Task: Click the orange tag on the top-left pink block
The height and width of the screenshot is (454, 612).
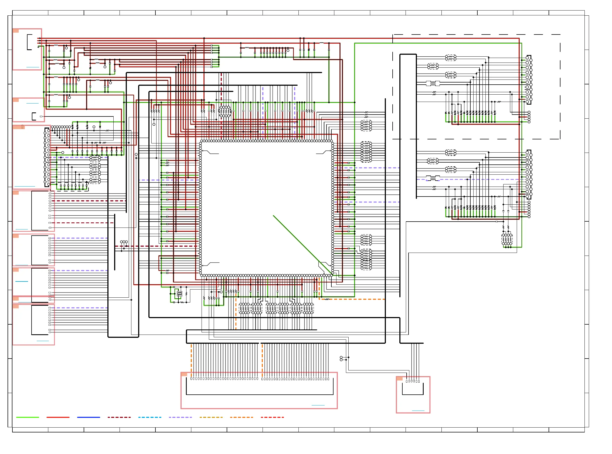Action: click(16, 31)
